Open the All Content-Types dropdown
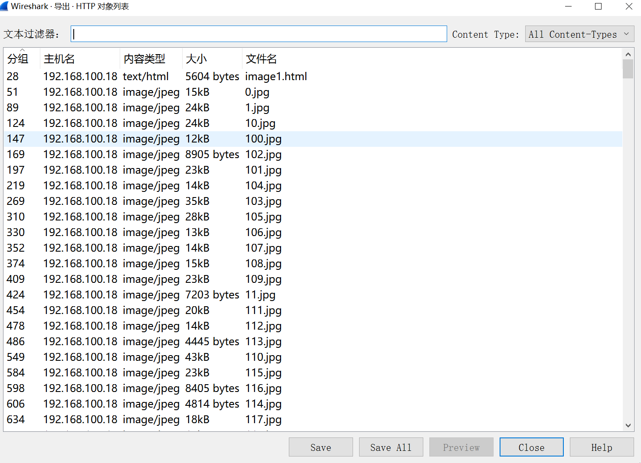Screen dimensions: 641x463 point(579,34)
